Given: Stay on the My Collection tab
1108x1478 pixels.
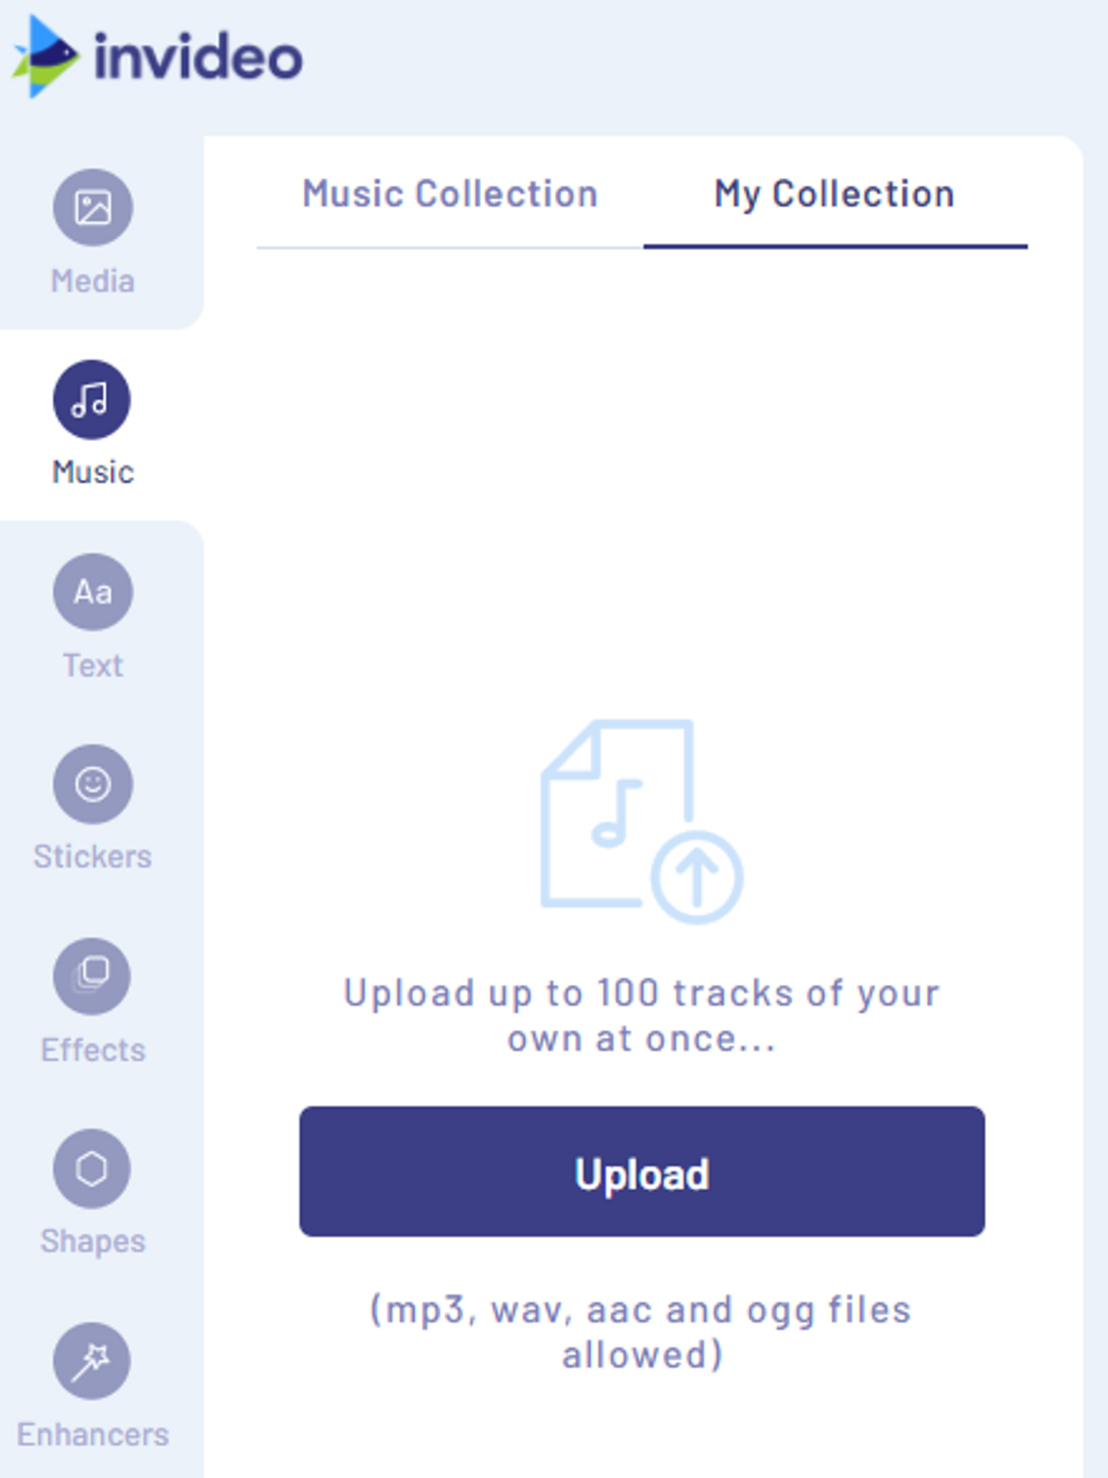Looking at the screenshot, I should click(x=833, y=192).
